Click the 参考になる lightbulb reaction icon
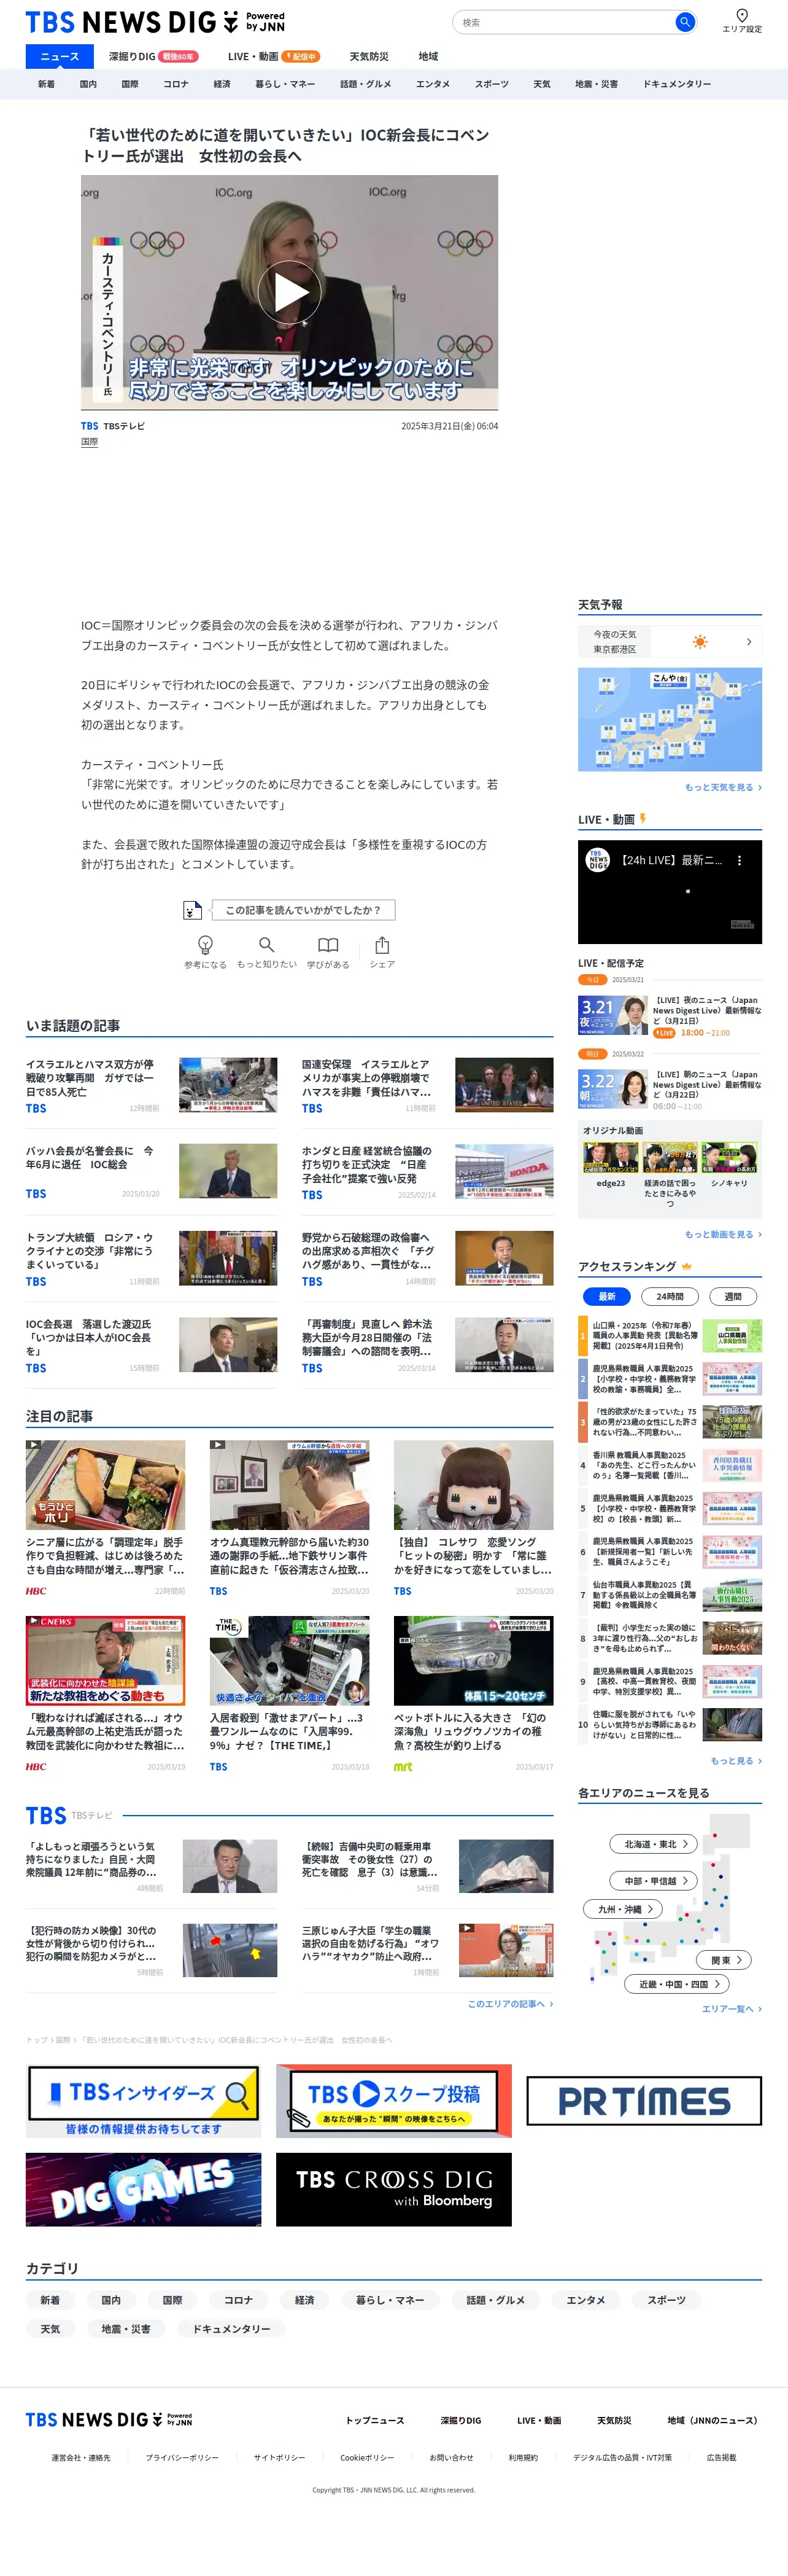This screenshot has width=788, height=2576. [205, 945]
